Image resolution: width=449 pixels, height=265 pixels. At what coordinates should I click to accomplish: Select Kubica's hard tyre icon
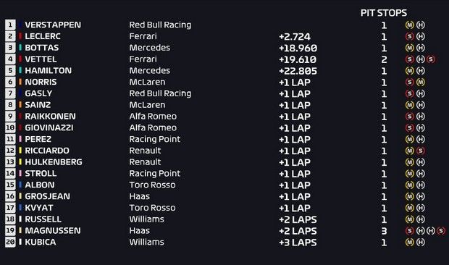click(x=420, y=242)
